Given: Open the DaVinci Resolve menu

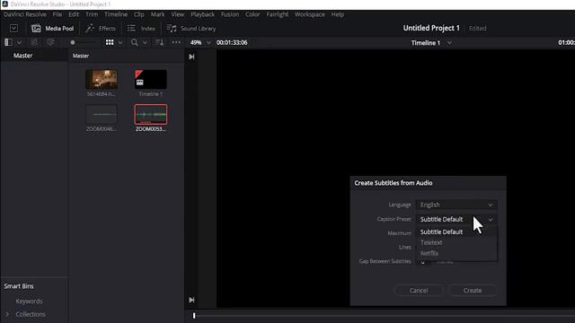Looking at the screenshot, I should pos(25,14).
